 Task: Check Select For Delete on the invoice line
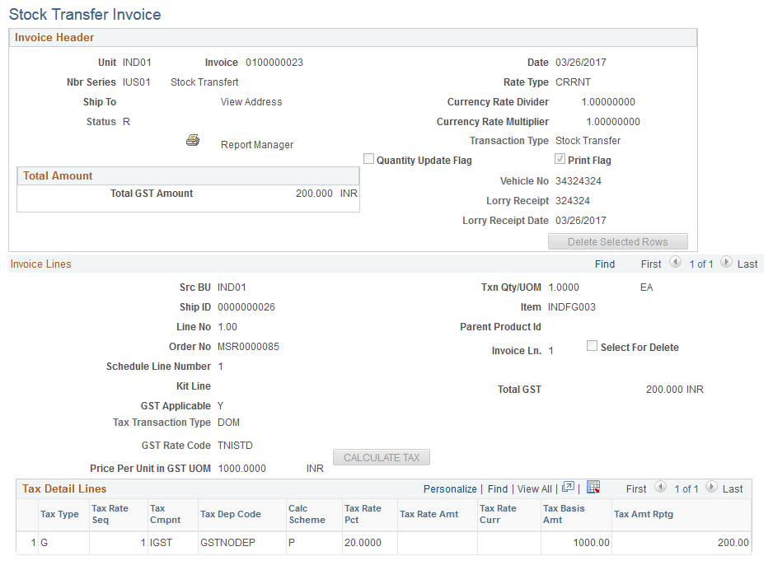point(592,346)
